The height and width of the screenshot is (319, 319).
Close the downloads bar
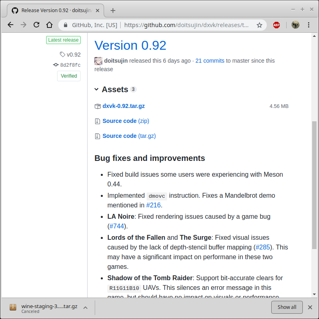point(310,307)
